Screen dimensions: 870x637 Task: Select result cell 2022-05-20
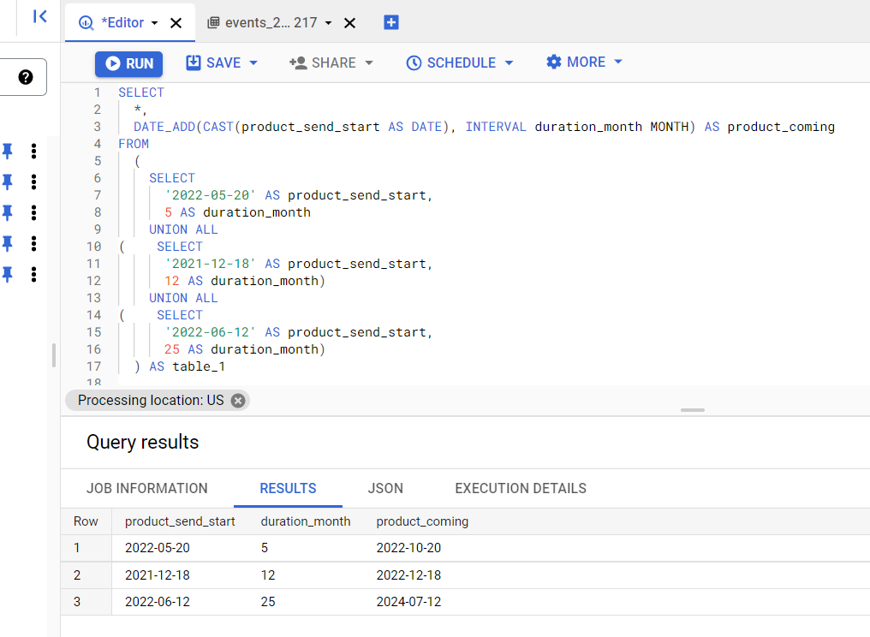157,548
